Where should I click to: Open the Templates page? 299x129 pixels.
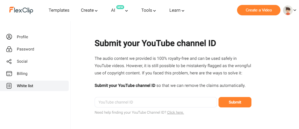[59, 10]
